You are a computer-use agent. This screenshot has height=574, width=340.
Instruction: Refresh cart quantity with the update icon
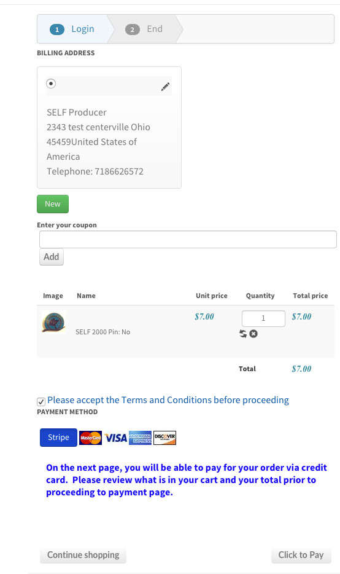pyautogui.click(x=243, y=334)
